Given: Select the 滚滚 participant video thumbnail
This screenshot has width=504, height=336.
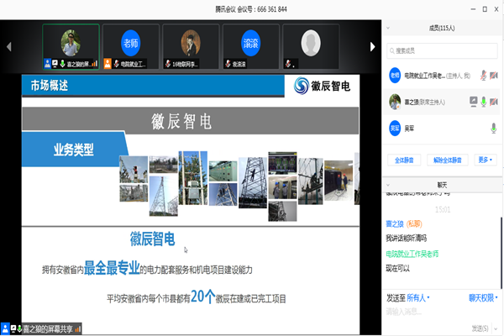Looking at the screenshot, I should pyautogui.click(x=251, y=45).
